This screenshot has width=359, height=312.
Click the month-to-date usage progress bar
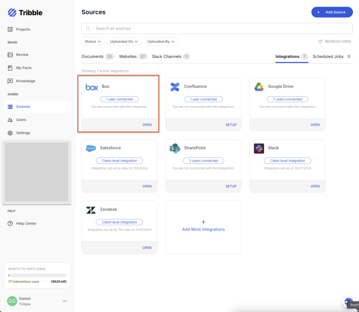[38, 276]
